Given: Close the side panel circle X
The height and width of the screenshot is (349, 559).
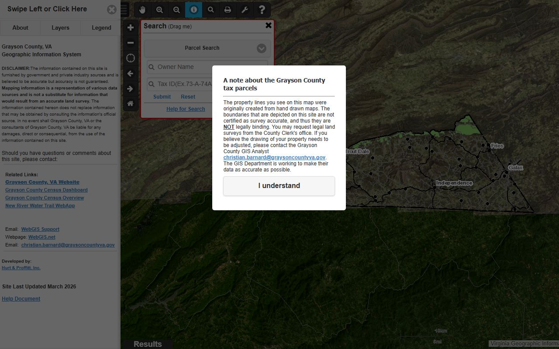Looking at the screenshot, I should click(112, 10).
